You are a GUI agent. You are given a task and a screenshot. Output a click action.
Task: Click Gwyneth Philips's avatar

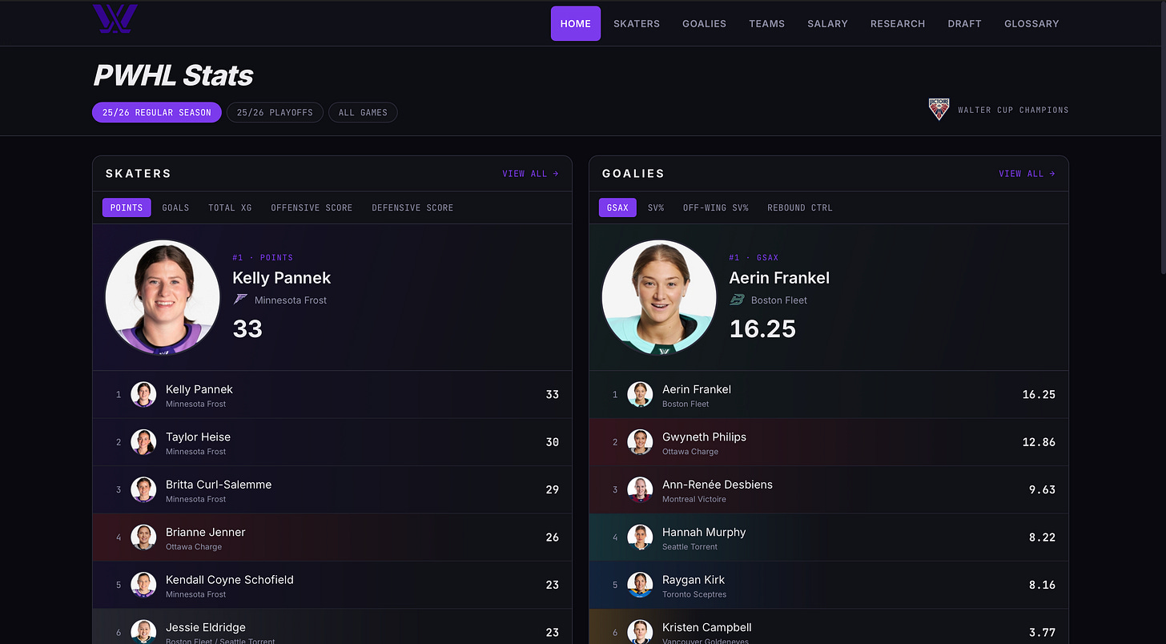click(640, 442)
